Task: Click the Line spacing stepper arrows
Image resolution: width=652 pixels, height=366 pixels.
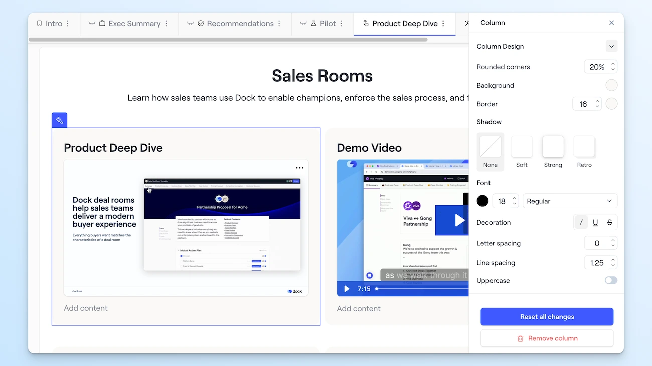Action: 613,263
